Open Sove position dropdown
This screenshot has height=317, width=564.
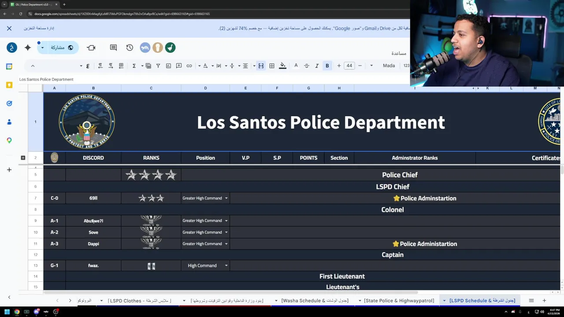pos(226,232)
